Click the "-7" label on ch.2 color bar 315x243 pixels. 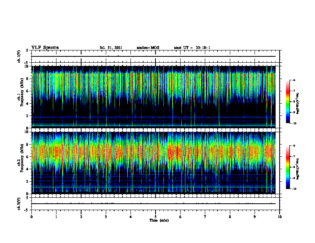click(x=294, y=156)
